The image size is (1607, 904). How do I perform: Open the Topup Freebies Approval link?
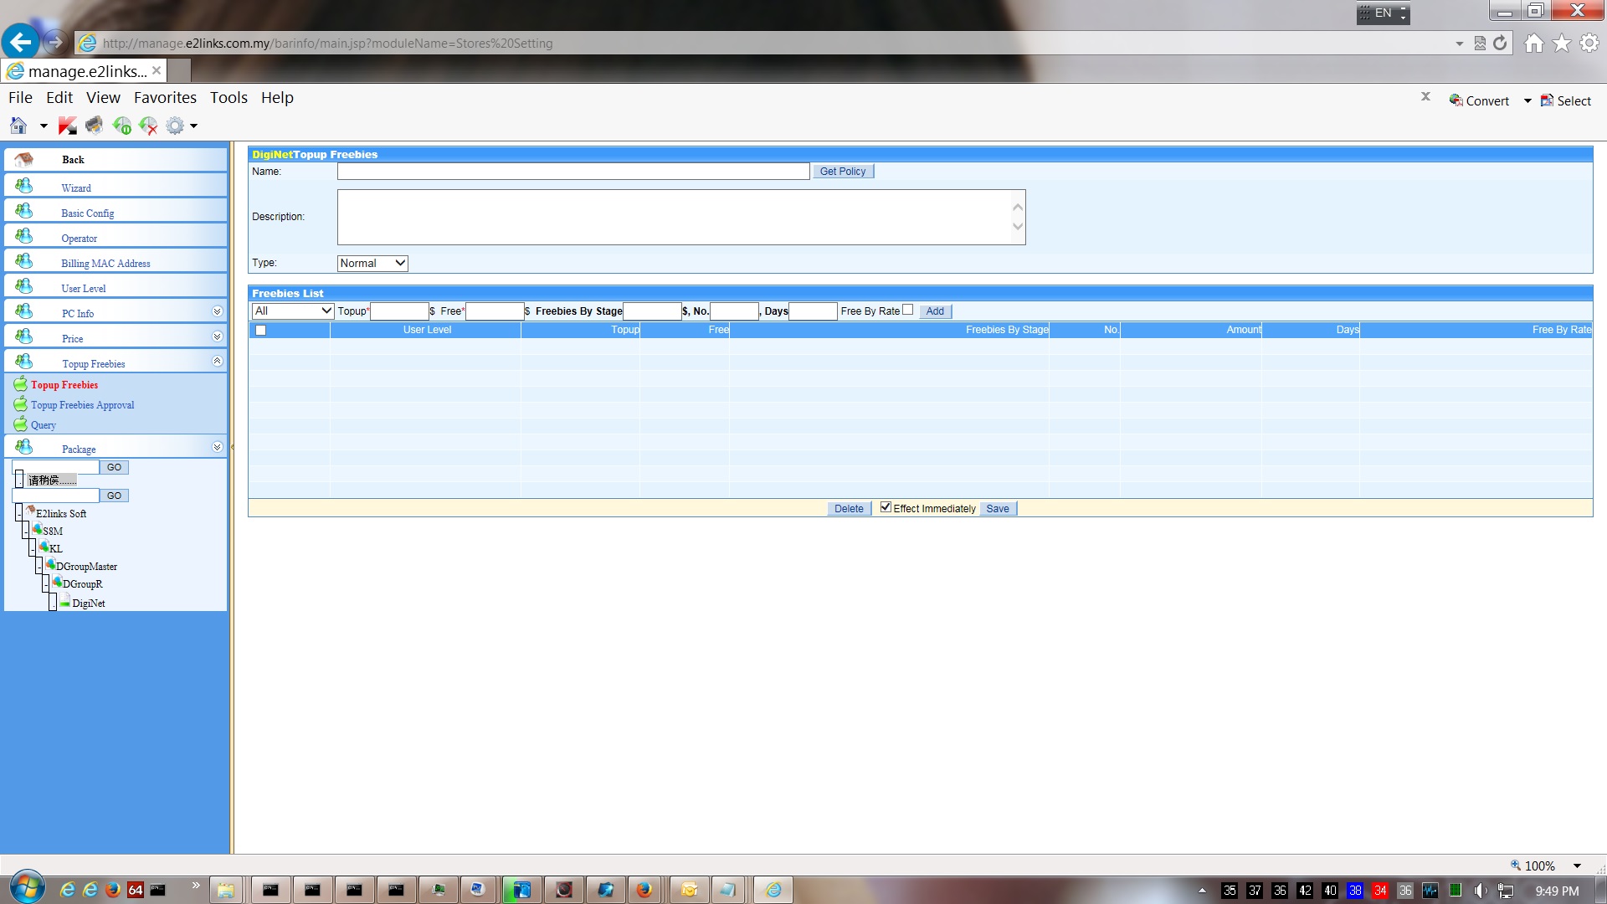(82, 405)
